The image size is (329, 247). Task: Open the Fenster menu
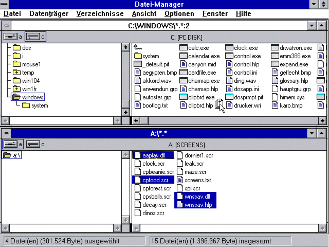(215, 13)
